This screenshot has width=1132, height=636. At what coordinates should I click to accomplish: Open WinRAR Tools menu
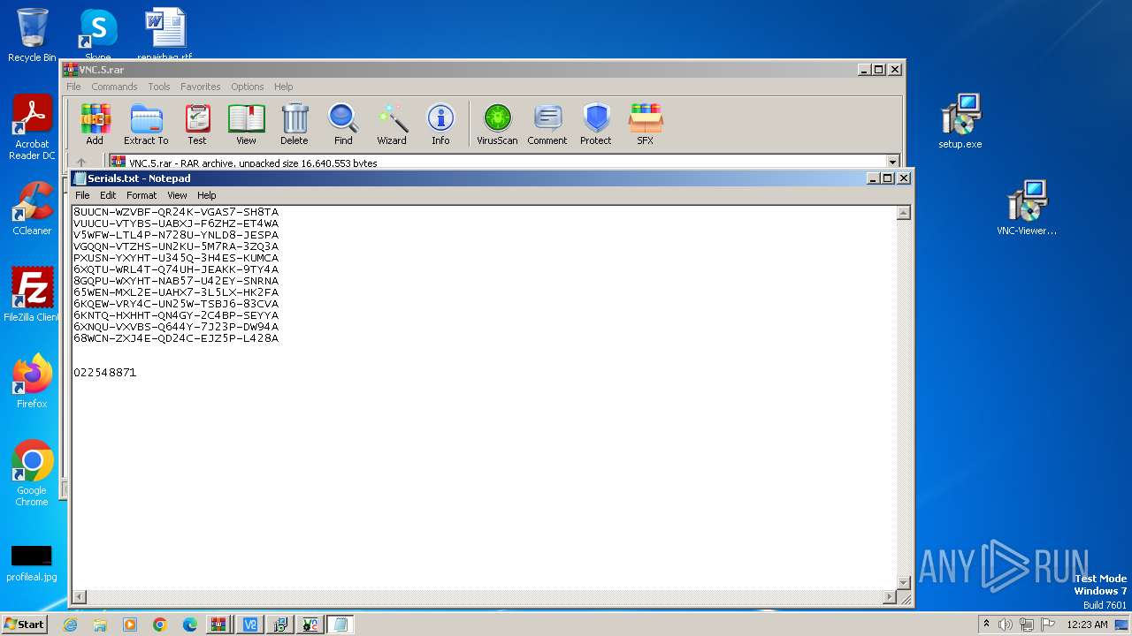click(x=159, y=87)
